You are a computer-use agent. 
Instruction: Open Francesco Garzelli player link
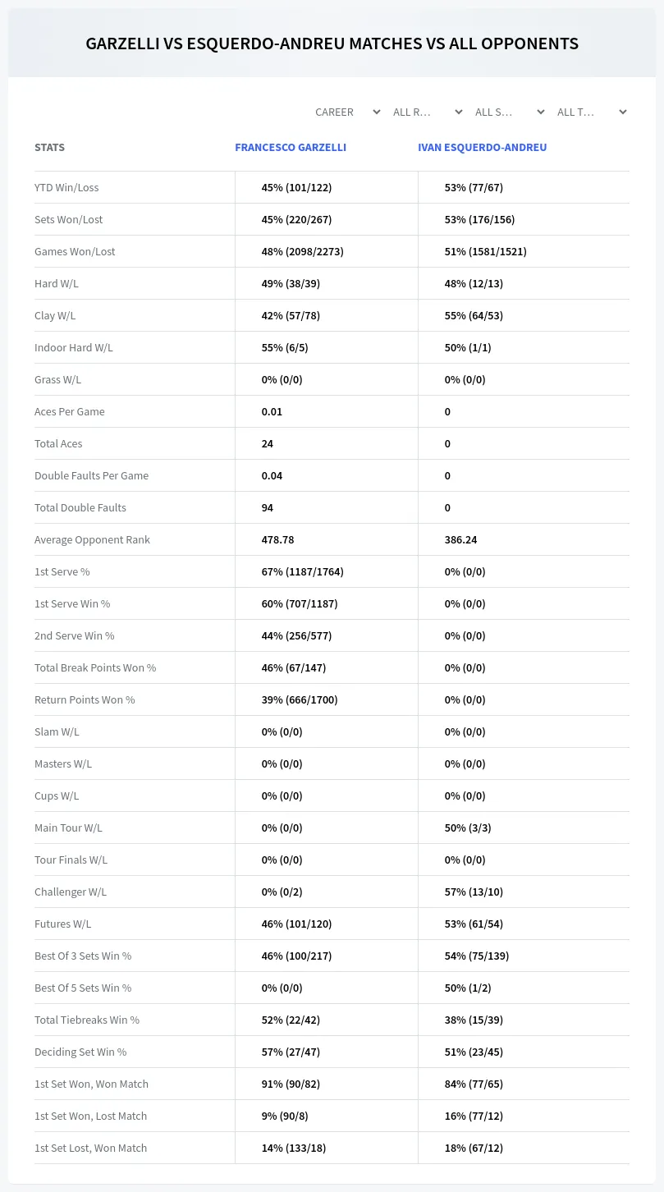coord(291,148)
